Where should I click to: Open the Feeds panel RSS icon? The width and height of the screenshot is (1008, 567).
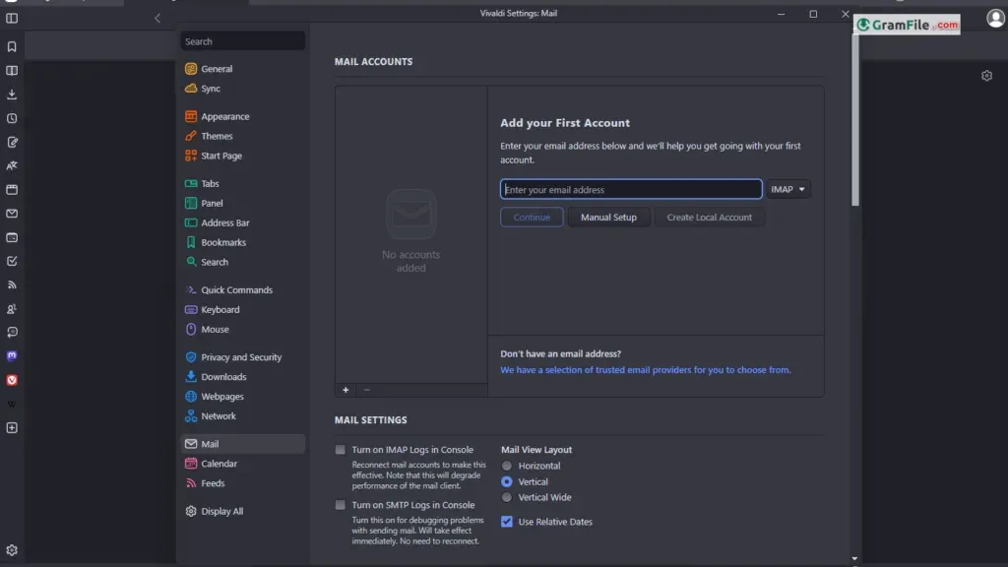click(12, 284)
